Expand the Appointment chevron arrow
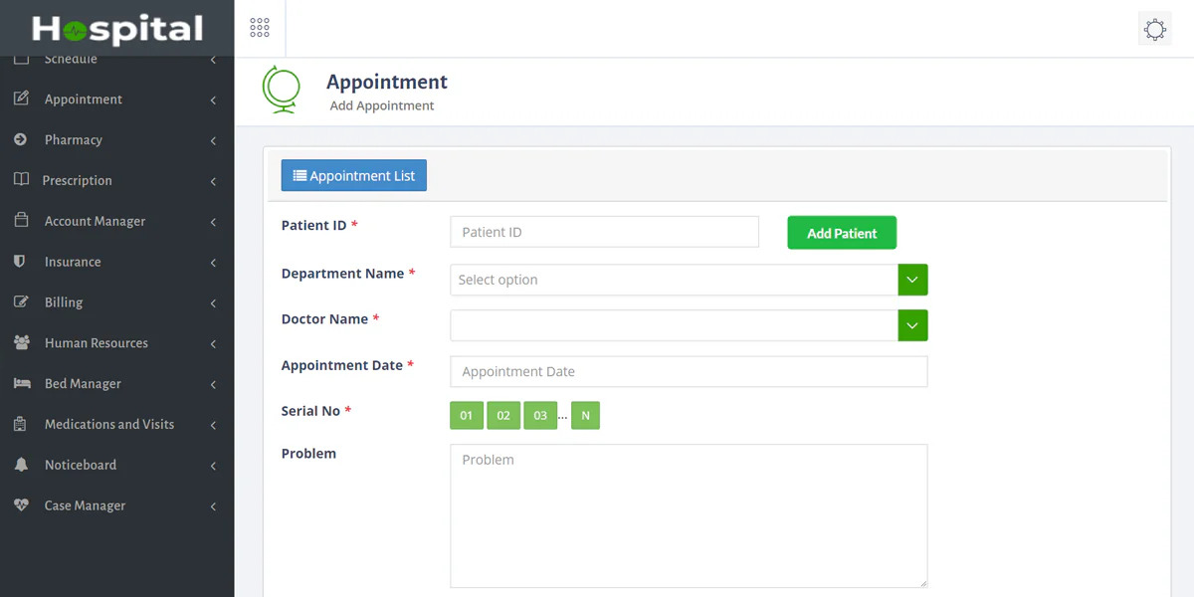The image size is (1194, 597). [x=213, y=100]
